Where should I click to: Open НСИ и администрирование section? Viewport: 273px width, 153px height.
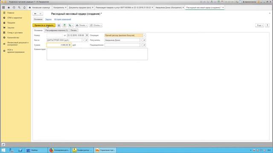pyautogui.click(x=16, y=51)
